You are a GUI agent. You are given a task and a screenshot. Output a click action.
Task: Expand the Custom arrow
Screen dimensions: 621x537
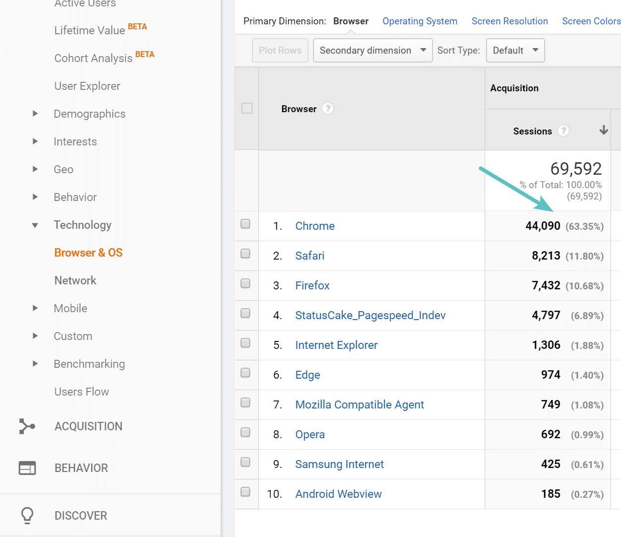tap(35, 336)
